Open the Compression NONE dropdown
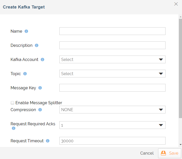Image resolution: width=182 pixels, height=159 pixels. tap(112, 110)
